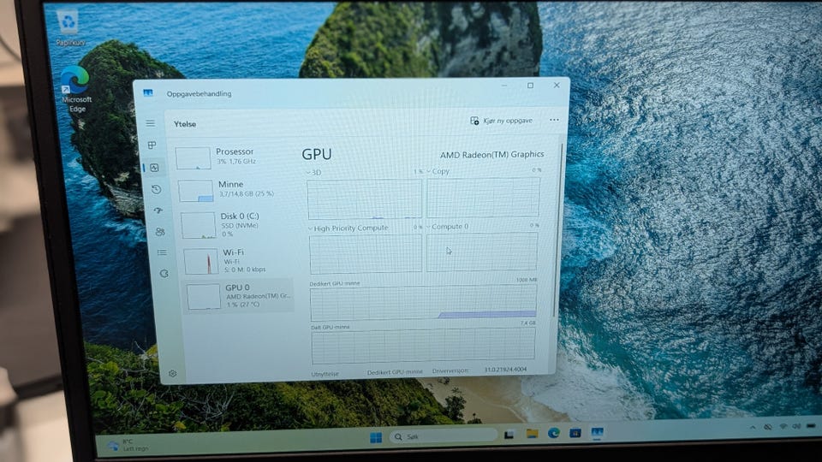
Task: Select the Minne performance entry
Action: click(235, 190)
